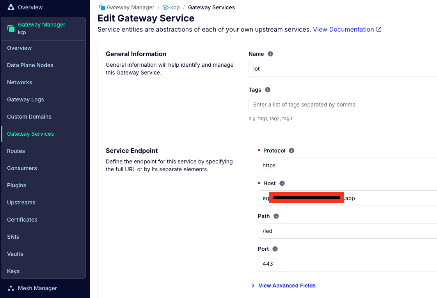The image size is (437, 298).
Task: Click the Gateway Manager breadcrumb link
Action: pyautogui.click(x=130, y=7)
